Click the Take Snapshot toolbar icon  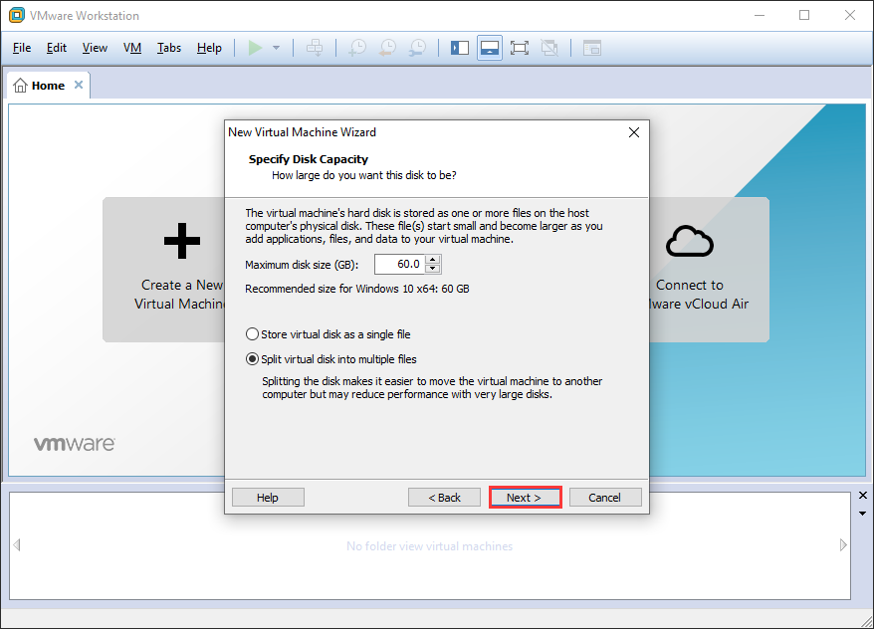357,48
